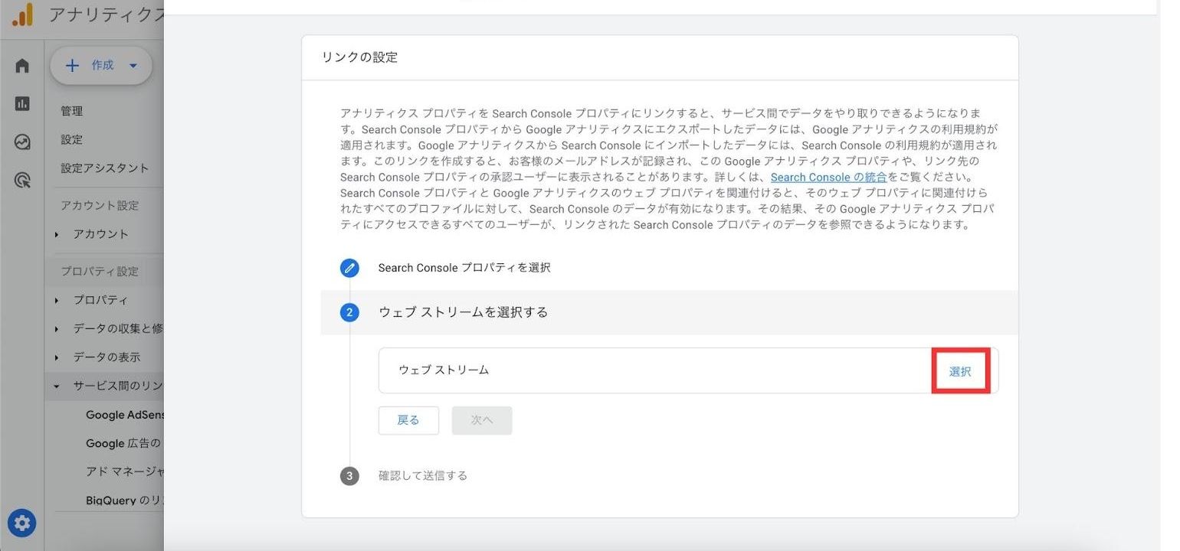
Task: Open the Home icon in left rail
Action: (x=22, y=66)
